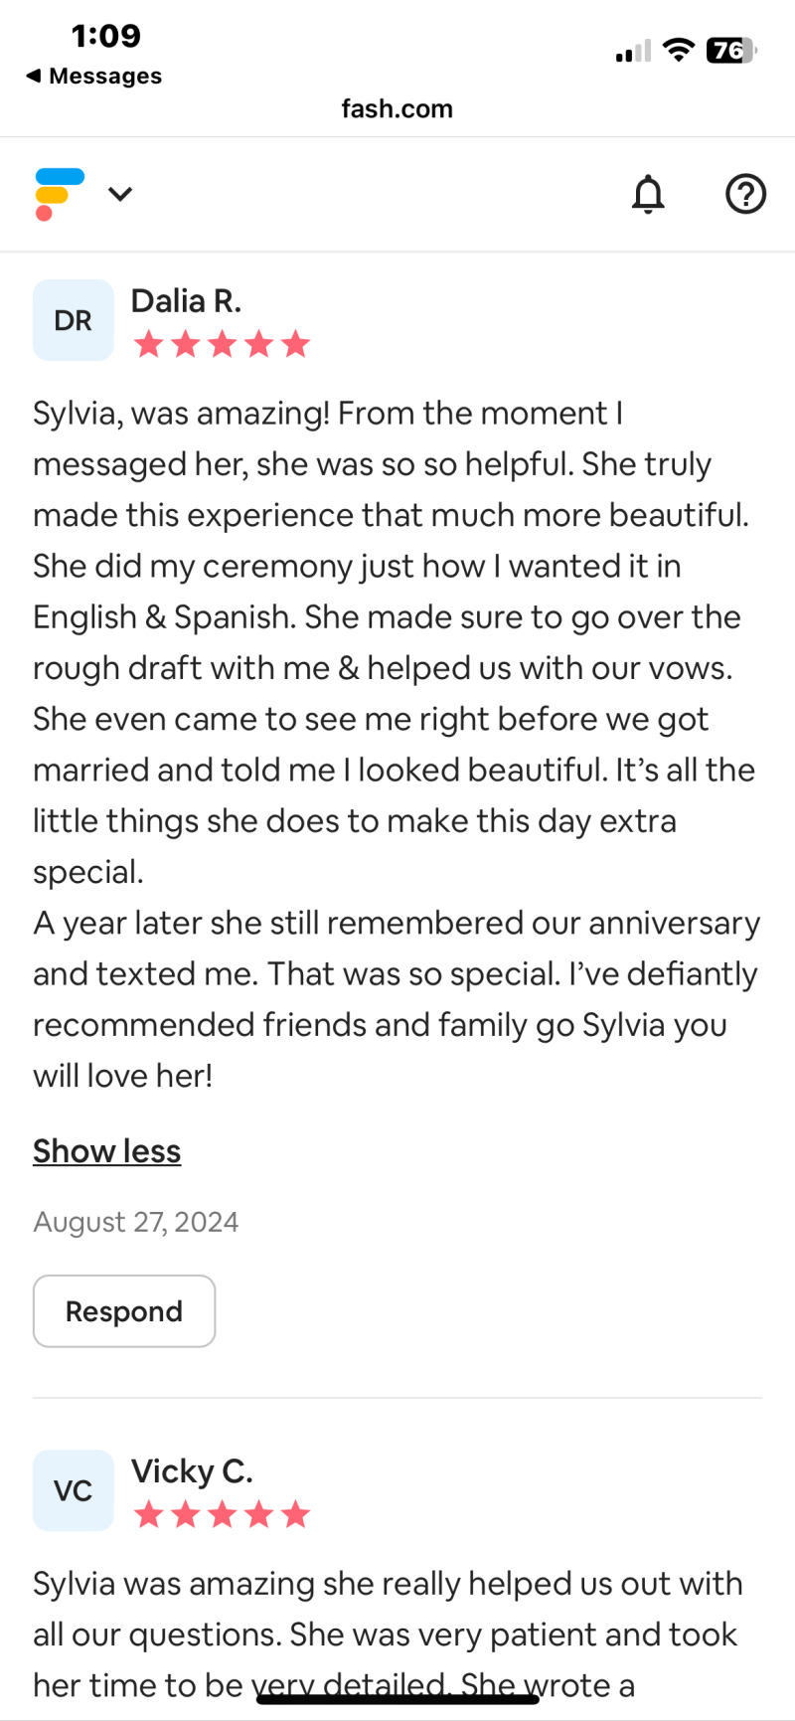Respond to Dalia R.'s review

coord(124,1311)
